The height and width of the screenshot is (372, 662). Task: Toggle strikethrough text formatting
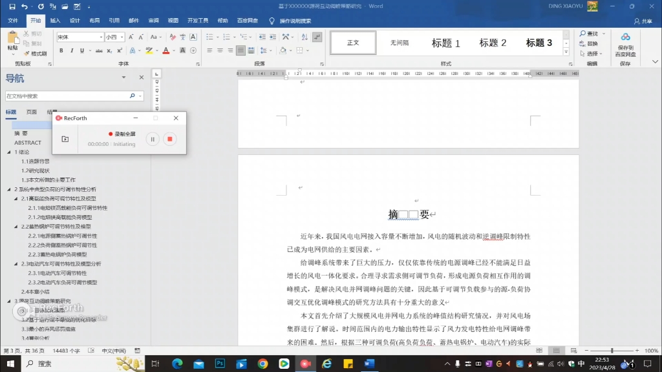[x=99, y=50]
